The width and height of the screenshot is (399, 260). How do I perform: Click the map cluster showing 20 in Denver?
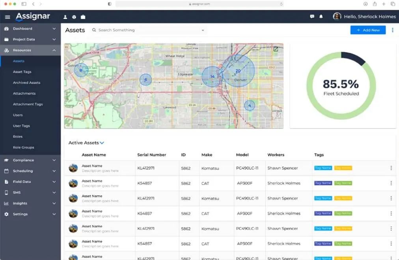(238, 71)
